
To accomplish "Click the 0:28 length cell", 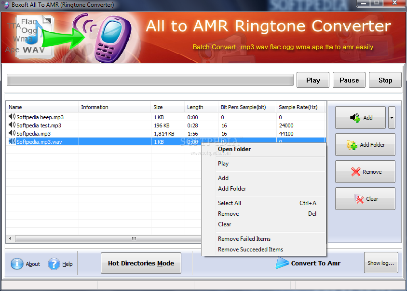I will pos(192,125).
